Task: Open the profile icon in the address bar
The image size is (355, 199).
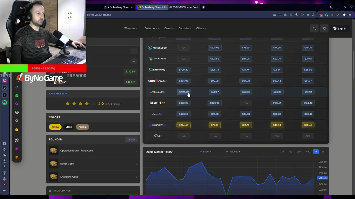Action: click(x=313, y=15)
